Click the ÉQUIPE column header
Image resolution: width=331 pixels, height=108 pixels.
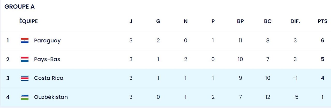(x=28, y=21)
